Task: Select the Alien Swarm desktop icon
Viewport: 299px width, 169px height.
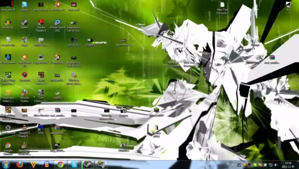Action: coord(8,59)
